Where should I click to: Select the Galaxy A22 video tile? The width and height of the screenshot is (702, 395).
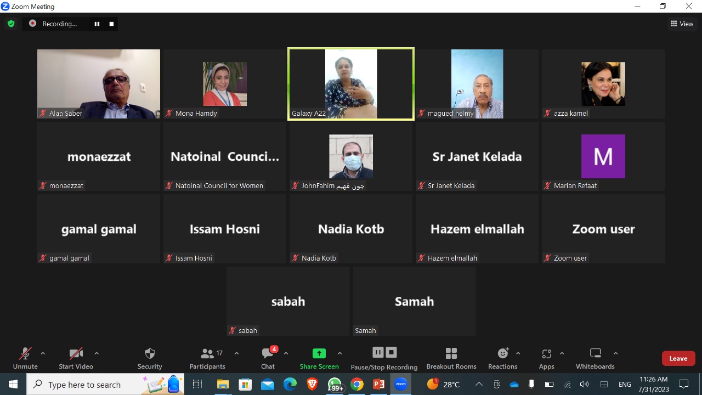pos(351,83)
